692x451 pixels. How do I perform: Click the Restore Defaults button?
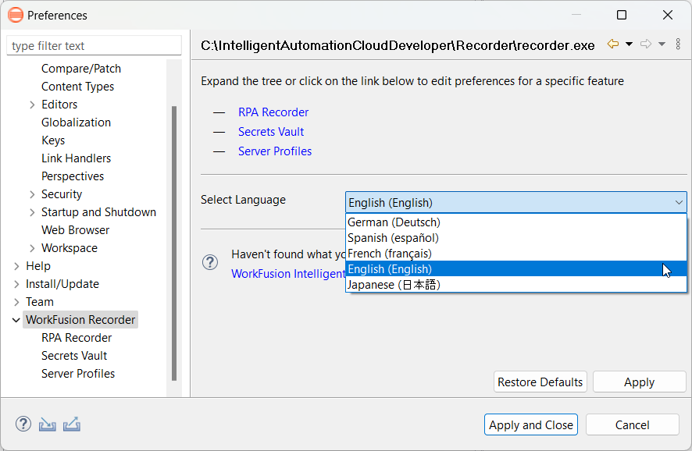(540, 382)
